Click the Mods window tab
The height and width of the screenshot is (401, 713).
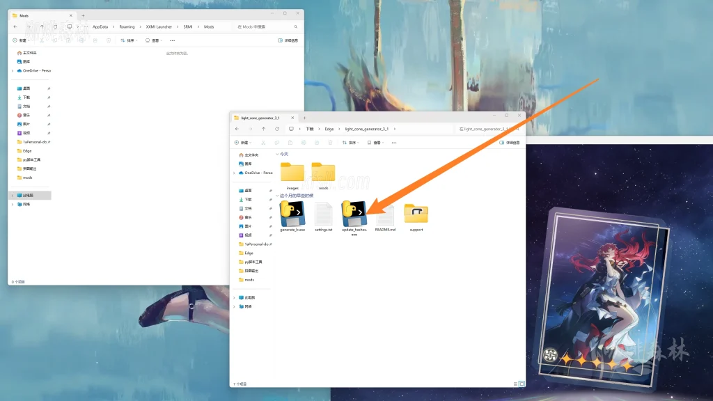tap(42, 15)
